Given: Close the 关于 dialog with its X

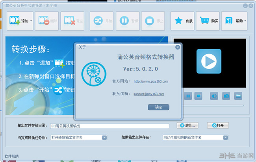Looking at the screenshot, I should (178, 47).
